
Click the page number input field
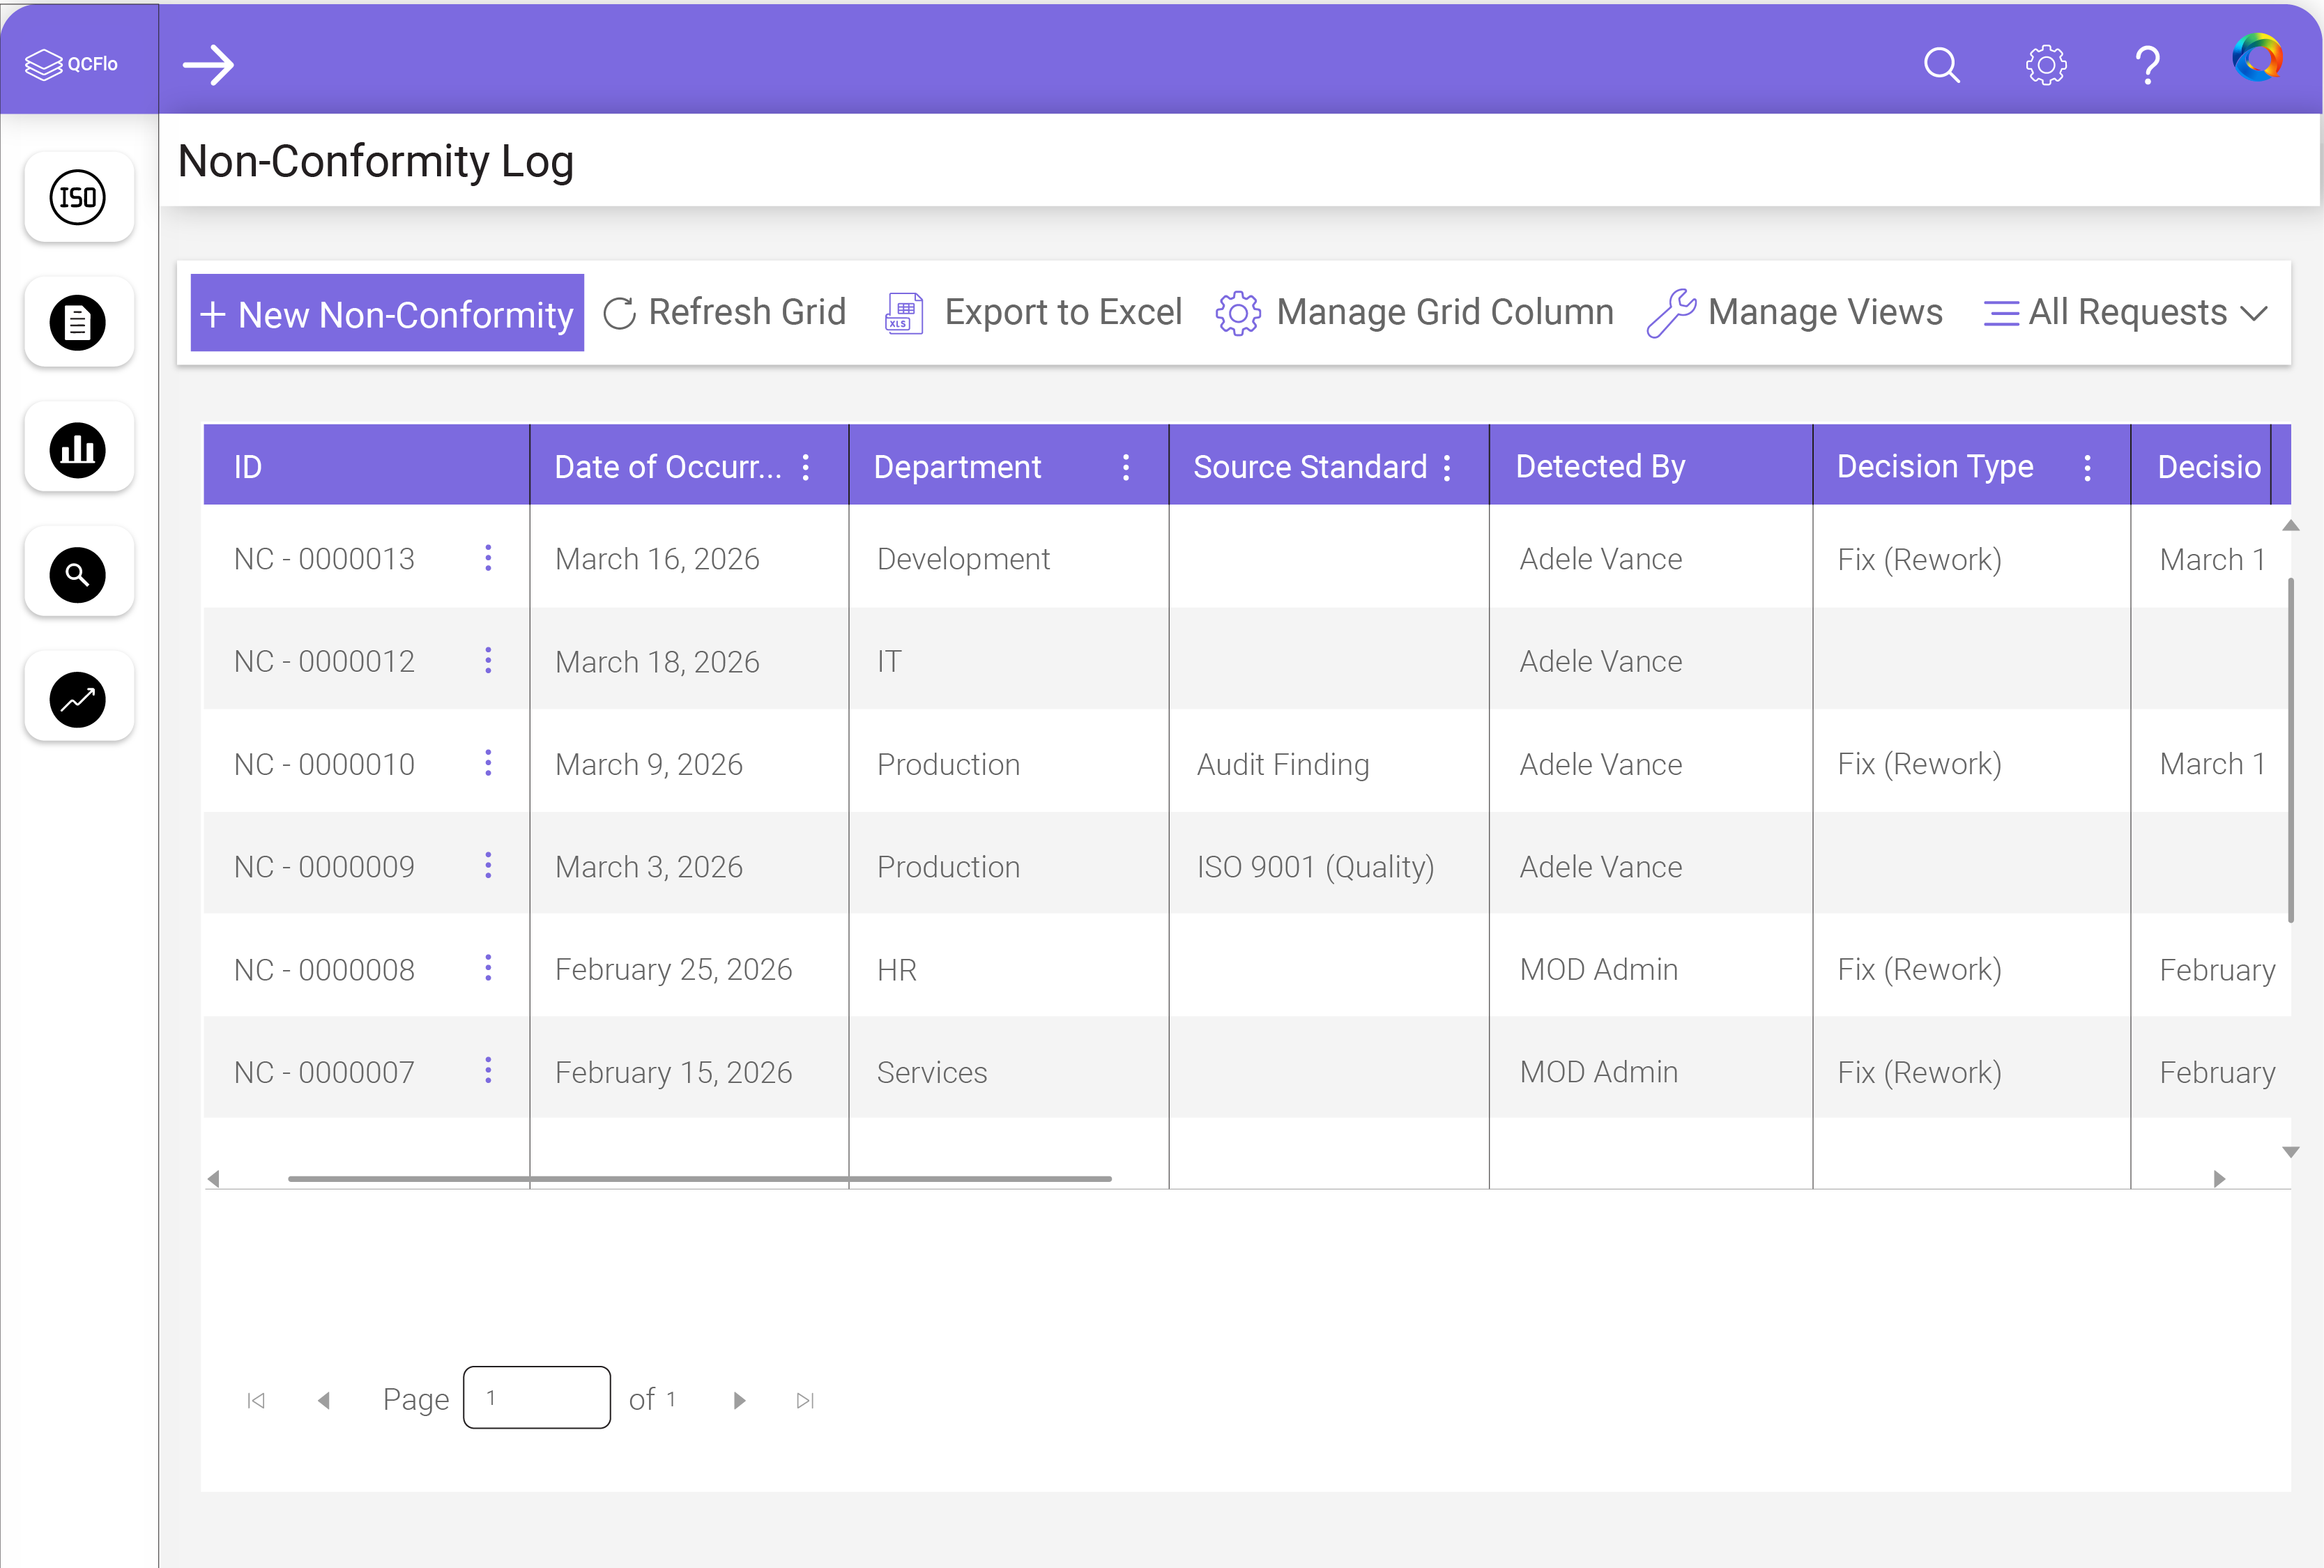tap(537, 1398)
